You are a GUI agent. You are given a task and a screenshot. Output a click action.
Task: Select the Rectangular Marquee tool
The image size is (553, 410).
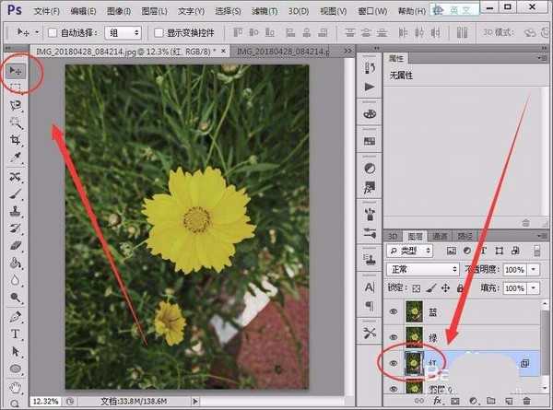tap(16, 88)
